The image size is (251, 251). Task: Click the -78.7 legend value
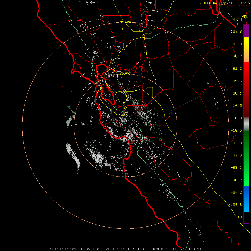coord(236,180)
